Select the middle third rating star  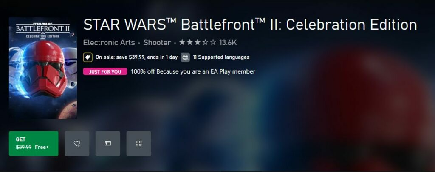coord(197,43)
